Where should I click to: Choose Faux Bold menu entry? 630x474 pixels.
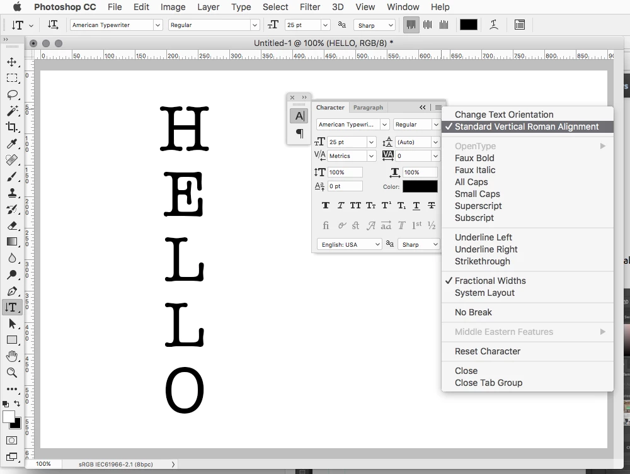474,158
